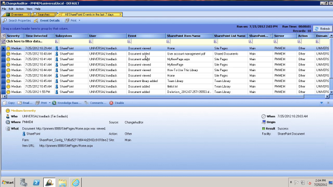
Task: Open filter icon under Server column
Action: [x=275, y=42]
